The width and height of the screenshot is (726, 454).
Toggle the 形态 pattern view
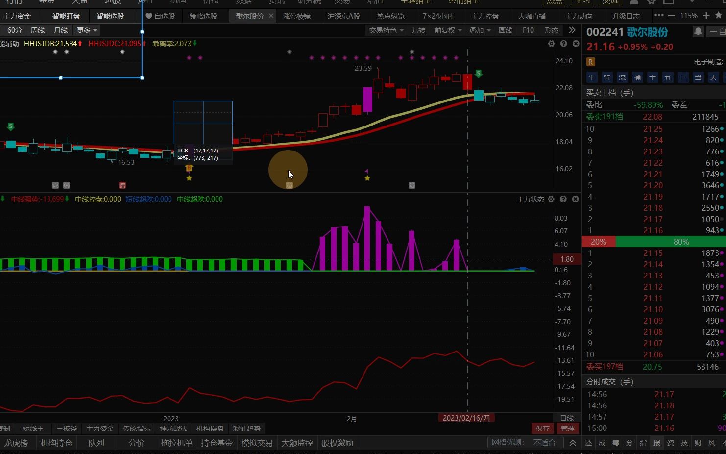point(552,30)
